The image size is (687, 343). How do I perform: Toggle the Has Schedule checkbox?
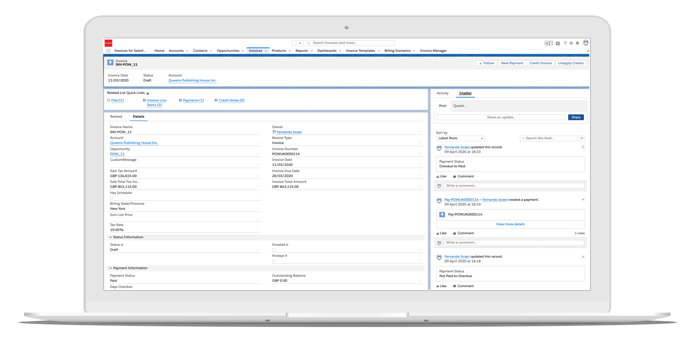[112, 198]
